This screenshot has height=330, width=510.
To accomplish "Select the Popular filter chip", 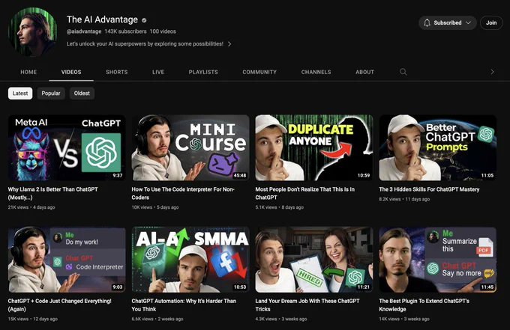I will [x=51, y=94].
